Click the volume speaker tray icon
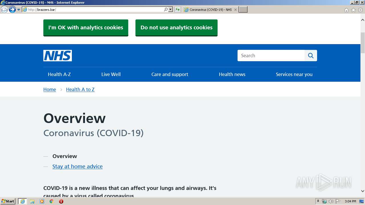Image resolution: width=365 pixels, height=205 pixels. 331,201
